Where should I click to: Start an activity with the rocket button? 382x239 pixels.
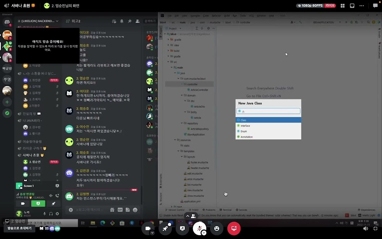[165, 229]
